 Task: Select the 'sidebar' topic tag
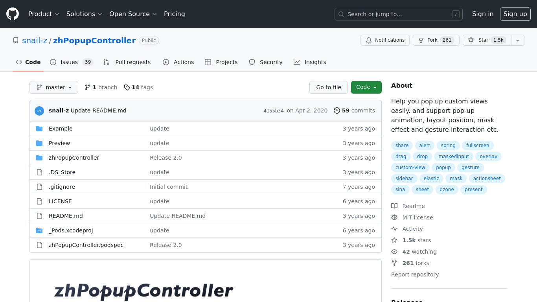tap(404, 179)
